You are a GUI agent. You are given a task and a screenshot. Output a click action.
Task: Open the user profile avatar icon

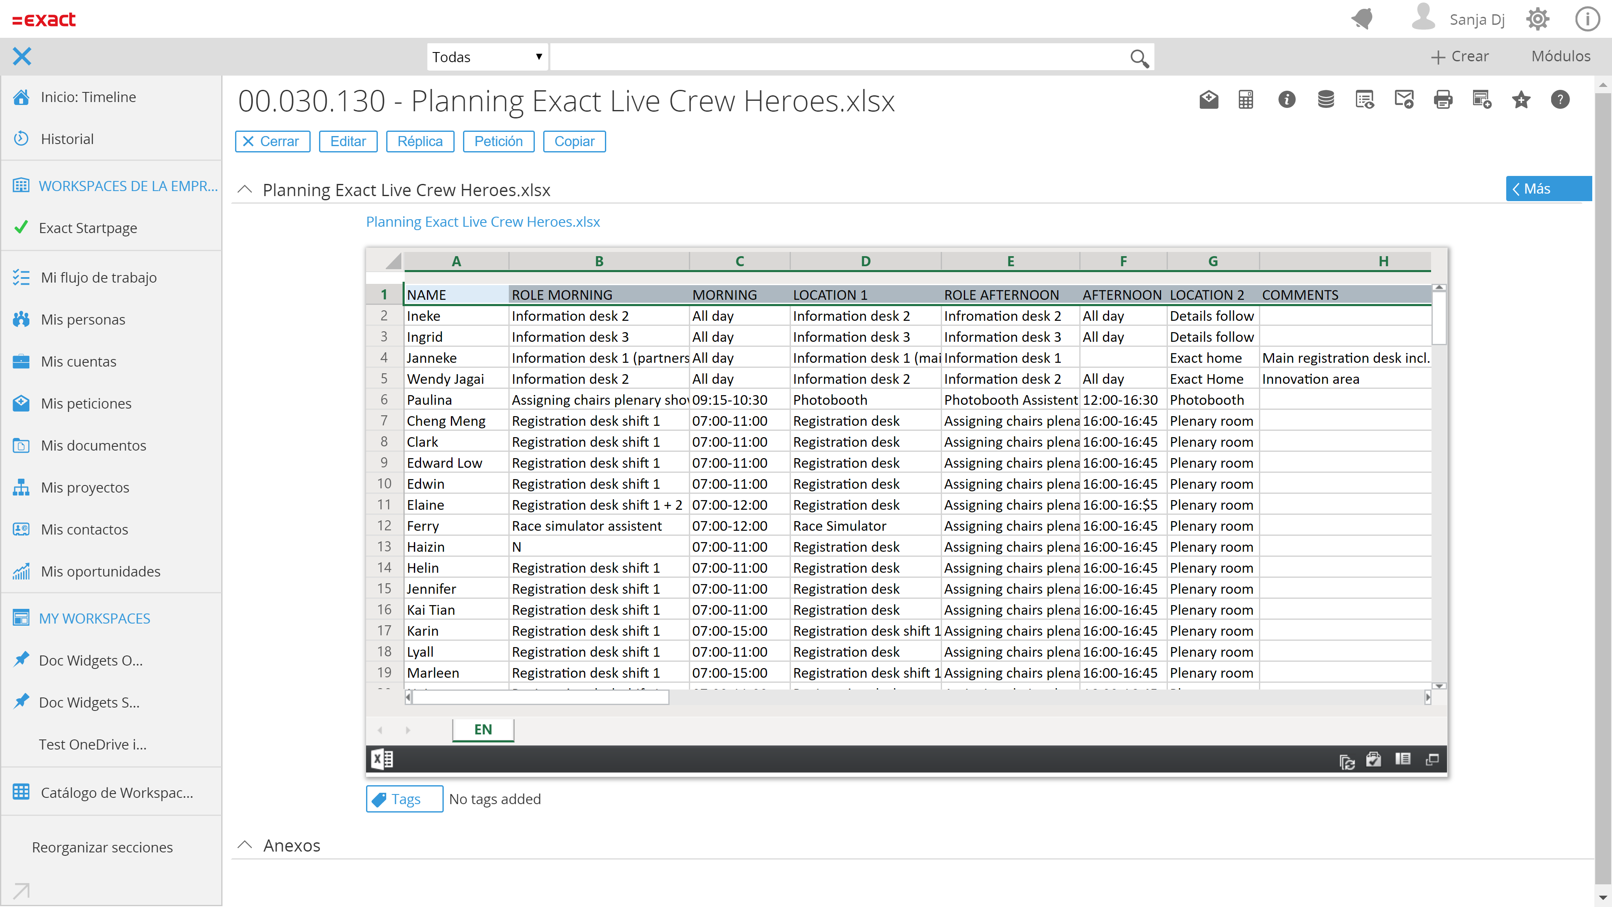tap(1423, 17)
